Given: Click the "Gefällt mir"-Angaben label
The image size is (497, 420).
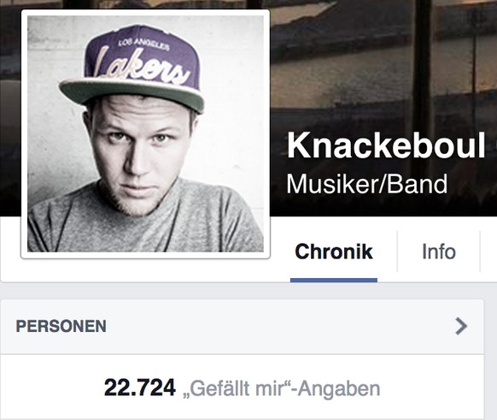Looking at the screenshot, I should pos(282,388).
